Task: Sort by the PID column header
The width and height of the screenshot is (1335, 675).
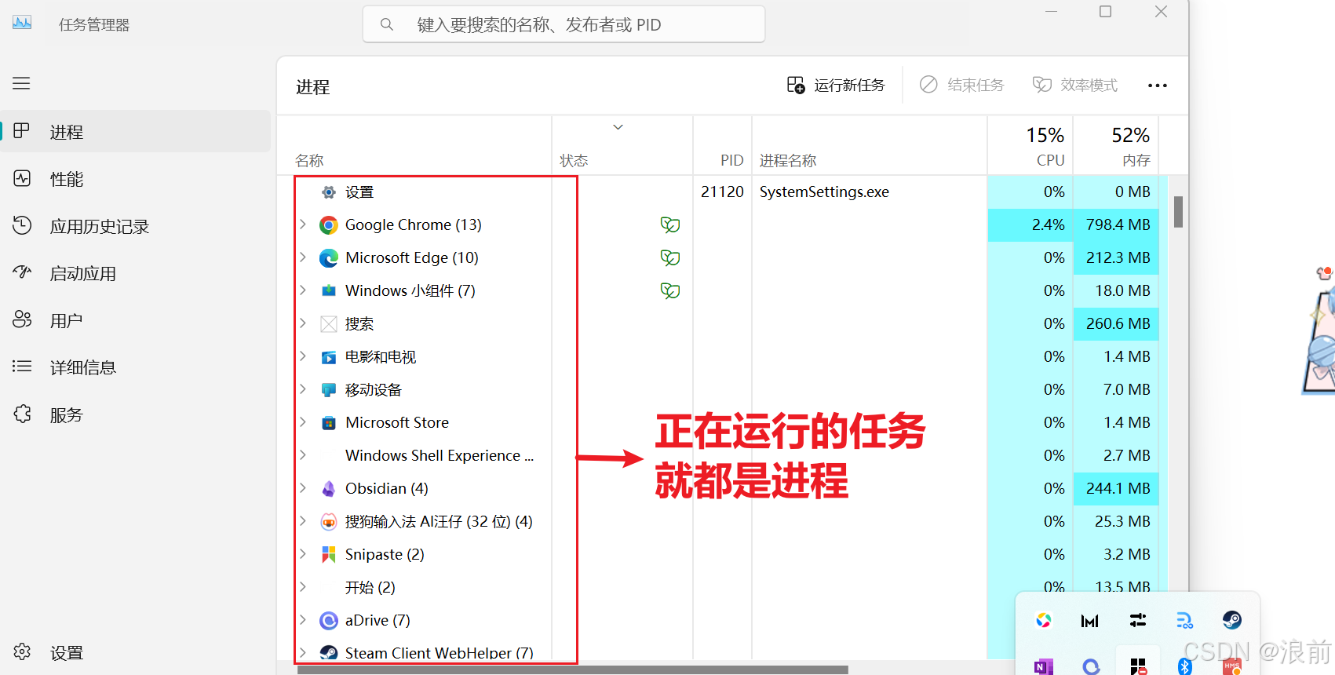Action: tap(731, 160)
